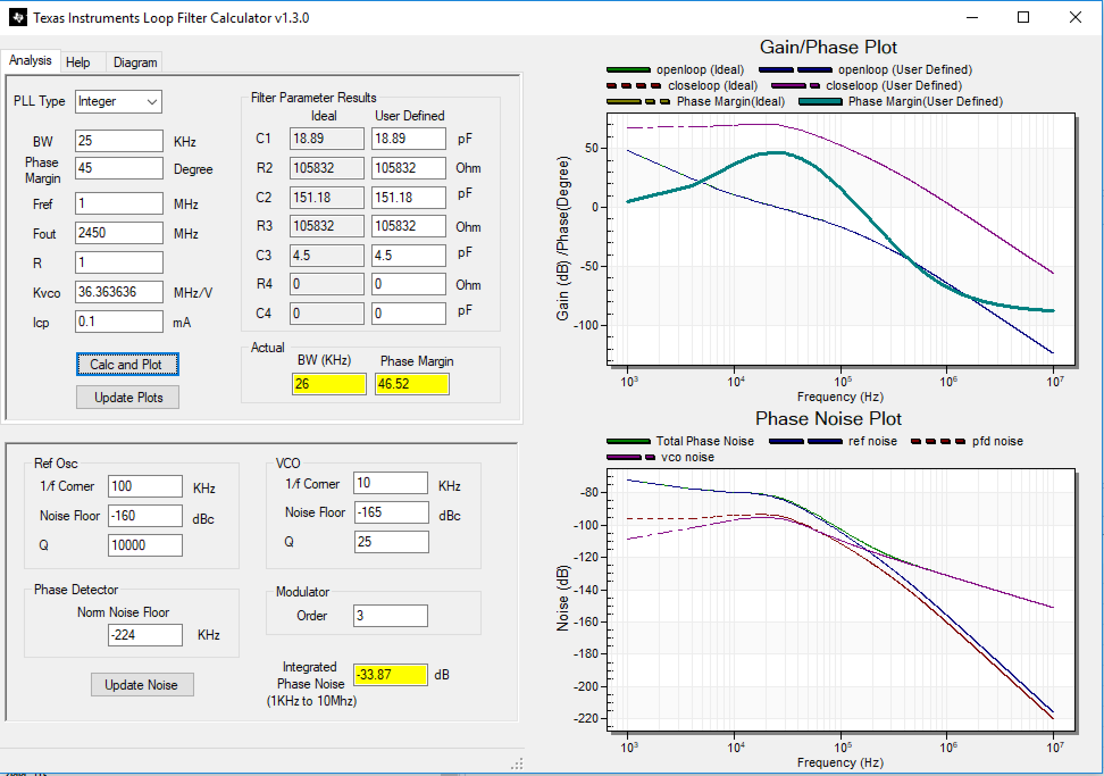Click the Total Phase Noise legend swatch
Viewport: 1104px width, 776px height.
tap(628, 441)
